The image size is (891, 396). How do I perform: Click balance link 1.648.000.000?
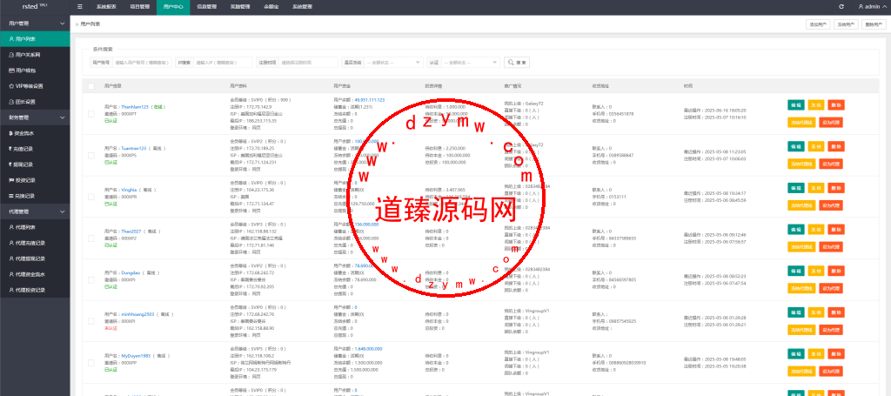point(368,349)
